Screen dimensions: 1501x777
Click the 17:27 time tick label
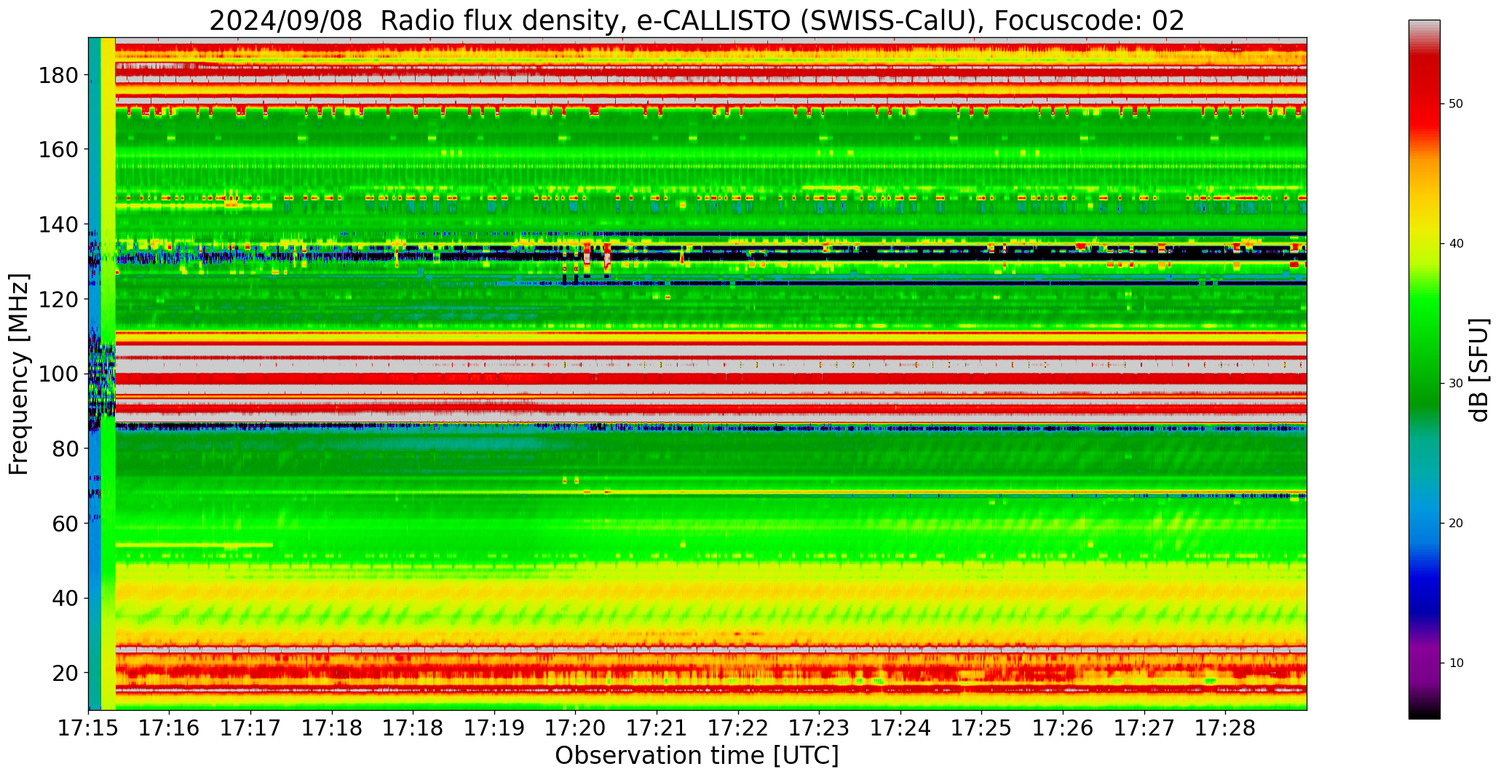coord(1144,727)
